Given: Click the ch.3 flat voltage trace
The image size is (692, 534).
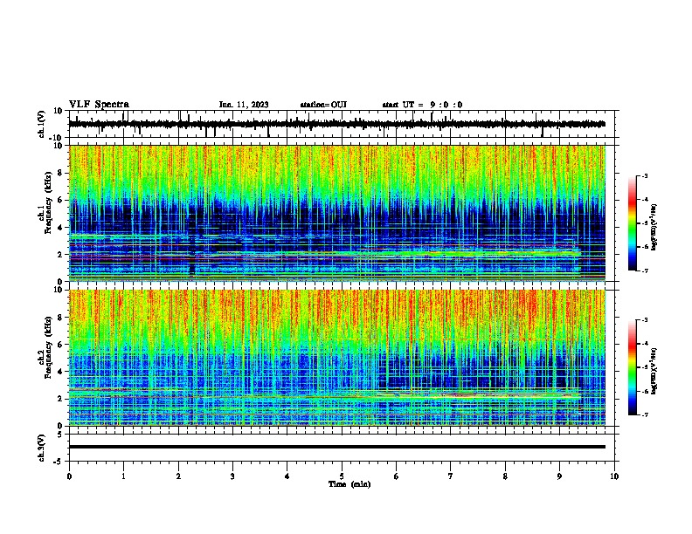Looking at the screenshot, I should pos(337,447).
